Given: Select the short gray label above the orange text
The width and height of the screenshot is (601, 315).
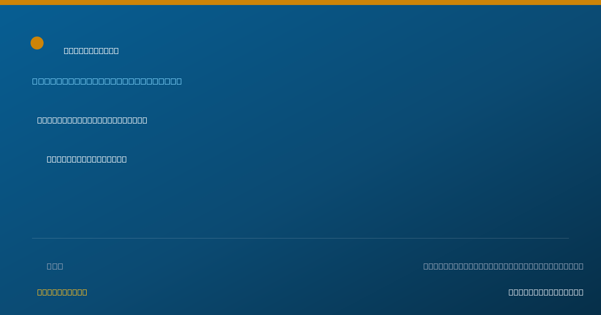Looking at the screenshot, I should 55,266.
